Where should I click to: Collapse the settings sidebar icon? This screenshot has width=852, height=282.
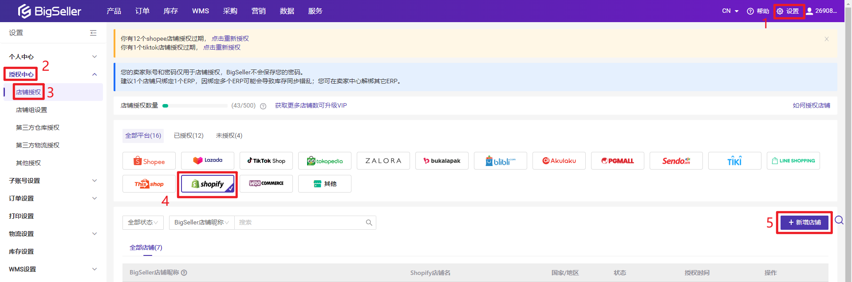coord(93,33)
